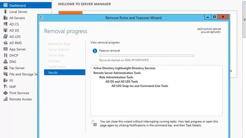Select the Server Selection step
246x138 pixels.
(x=59, y=49)
